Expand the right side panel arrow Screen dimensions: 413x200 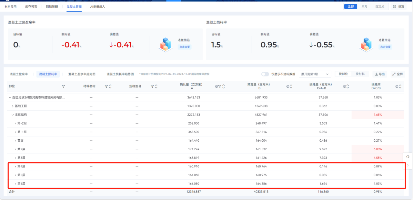click(x=408, y=165)
